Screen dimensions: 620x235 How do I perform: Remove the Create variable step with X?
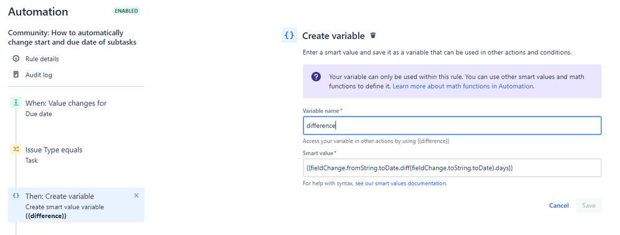click(137, 195)
